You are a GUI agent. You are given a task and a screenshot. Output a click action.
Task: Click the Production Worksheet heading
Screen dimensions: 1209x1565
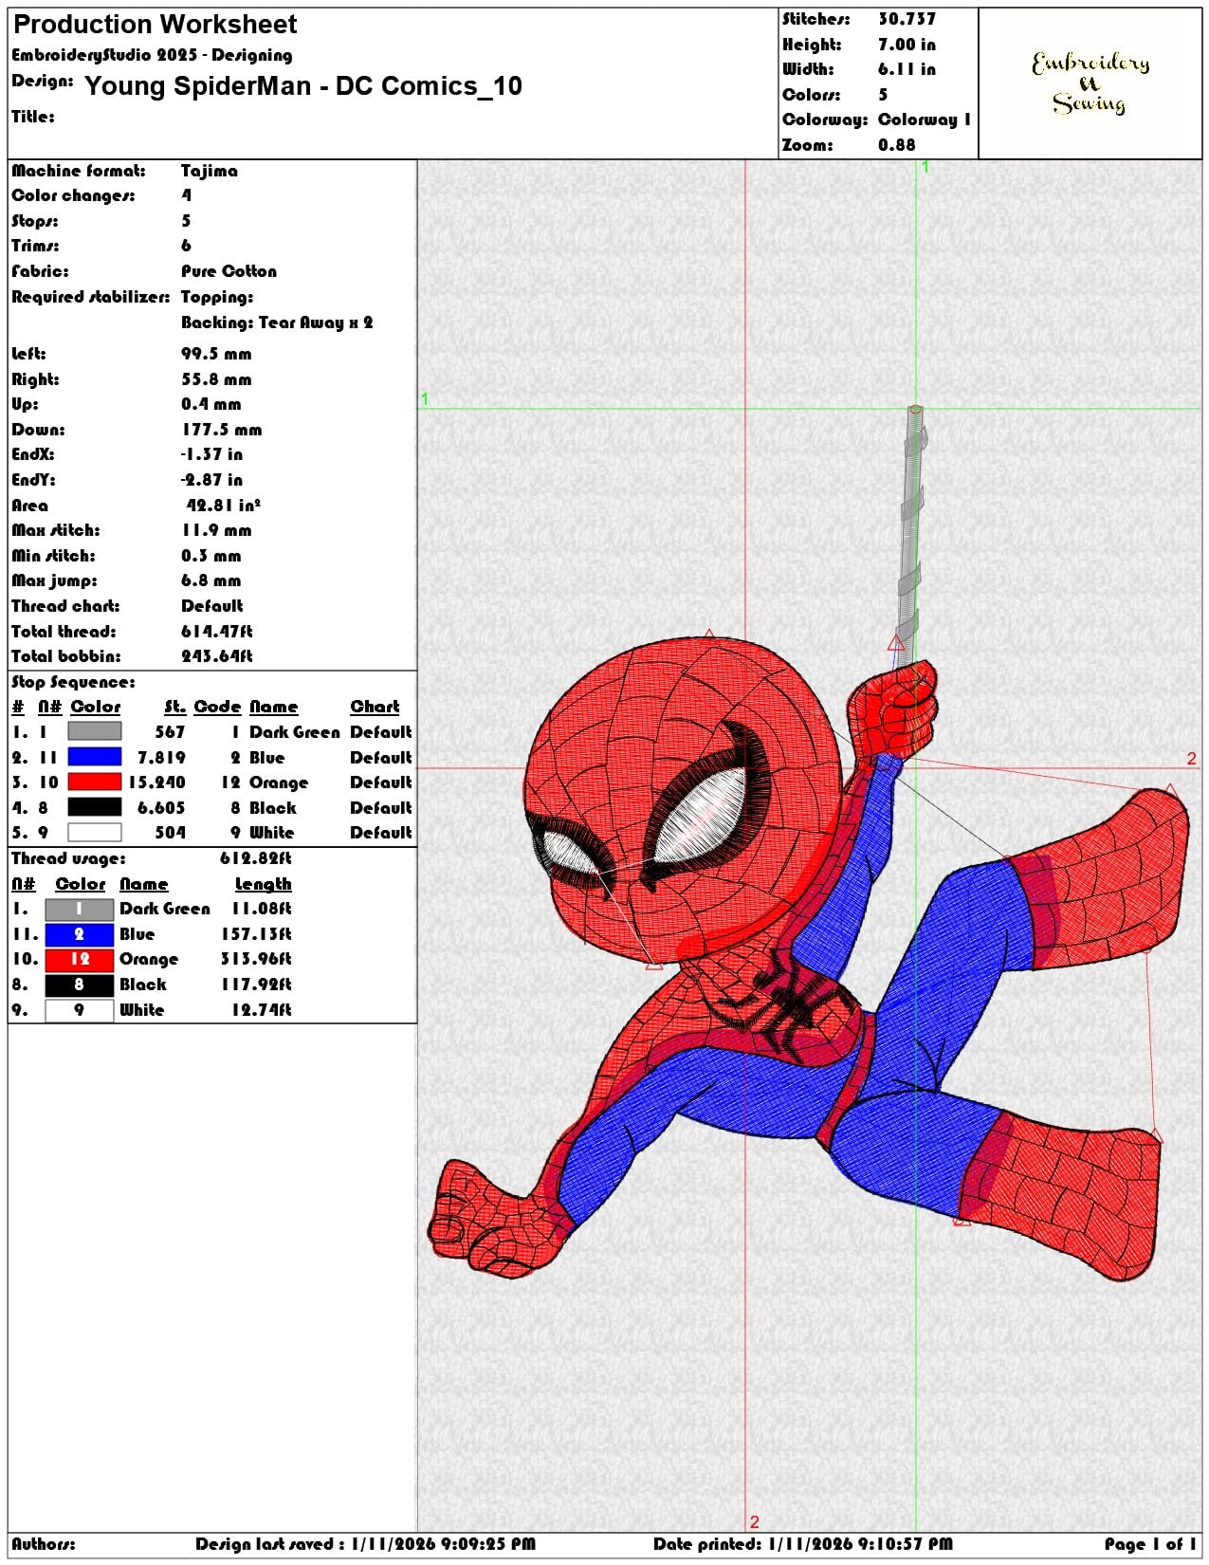pos(155,25)
